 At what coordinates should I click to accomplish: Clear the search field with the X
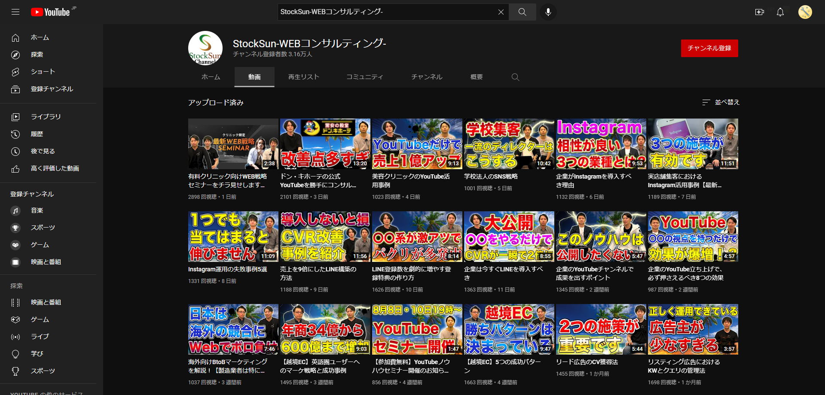(x=501, y=12)
